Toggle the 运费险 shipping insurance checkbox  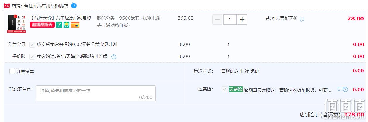[224, 89]
